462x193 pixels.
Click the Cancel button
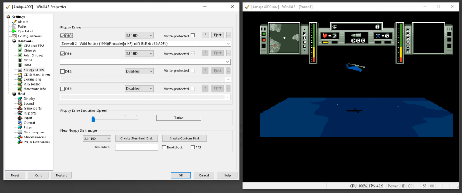coord(204,175)
